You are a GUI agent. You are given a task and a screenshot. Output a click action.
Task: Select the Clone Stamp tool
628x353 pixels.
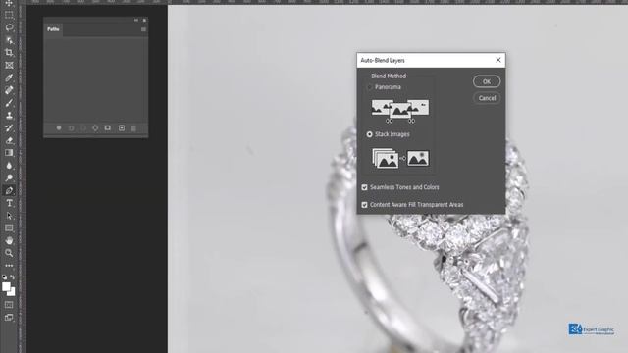click(x=9, y=116)
